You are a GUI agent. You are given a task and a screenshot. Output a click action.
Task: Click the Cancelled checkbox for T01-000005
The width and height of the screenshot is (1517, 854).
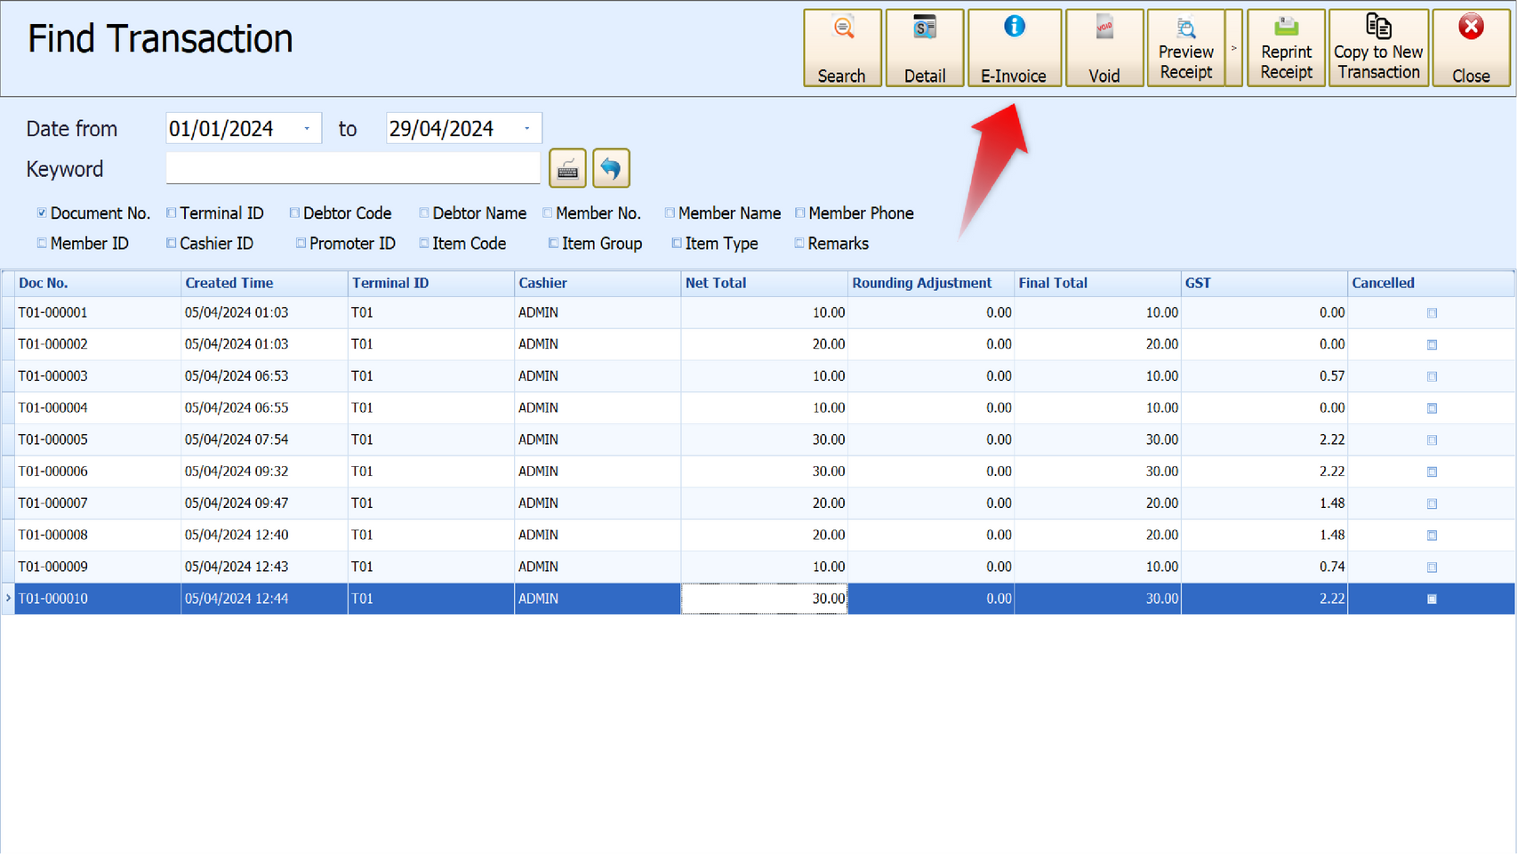point(1432,439)
